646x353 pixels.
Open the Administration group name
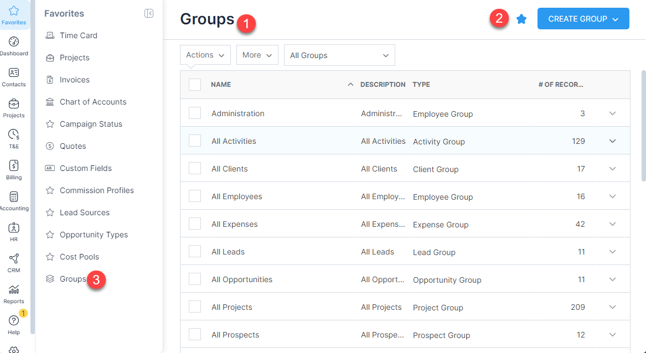click(237, 113)
